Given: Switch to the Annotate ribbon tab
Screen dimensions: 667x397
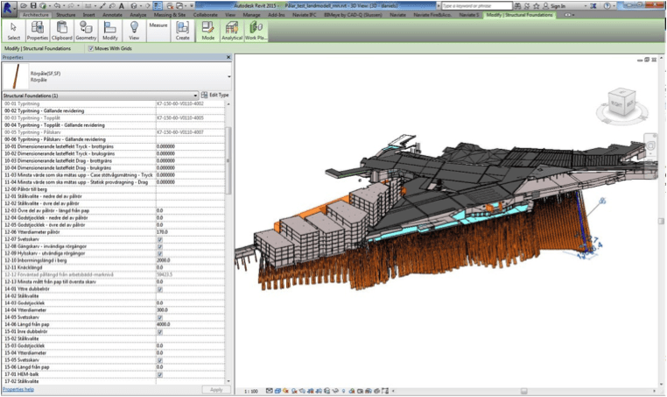Looking at the screenshot, I should [x=114, y=15].
